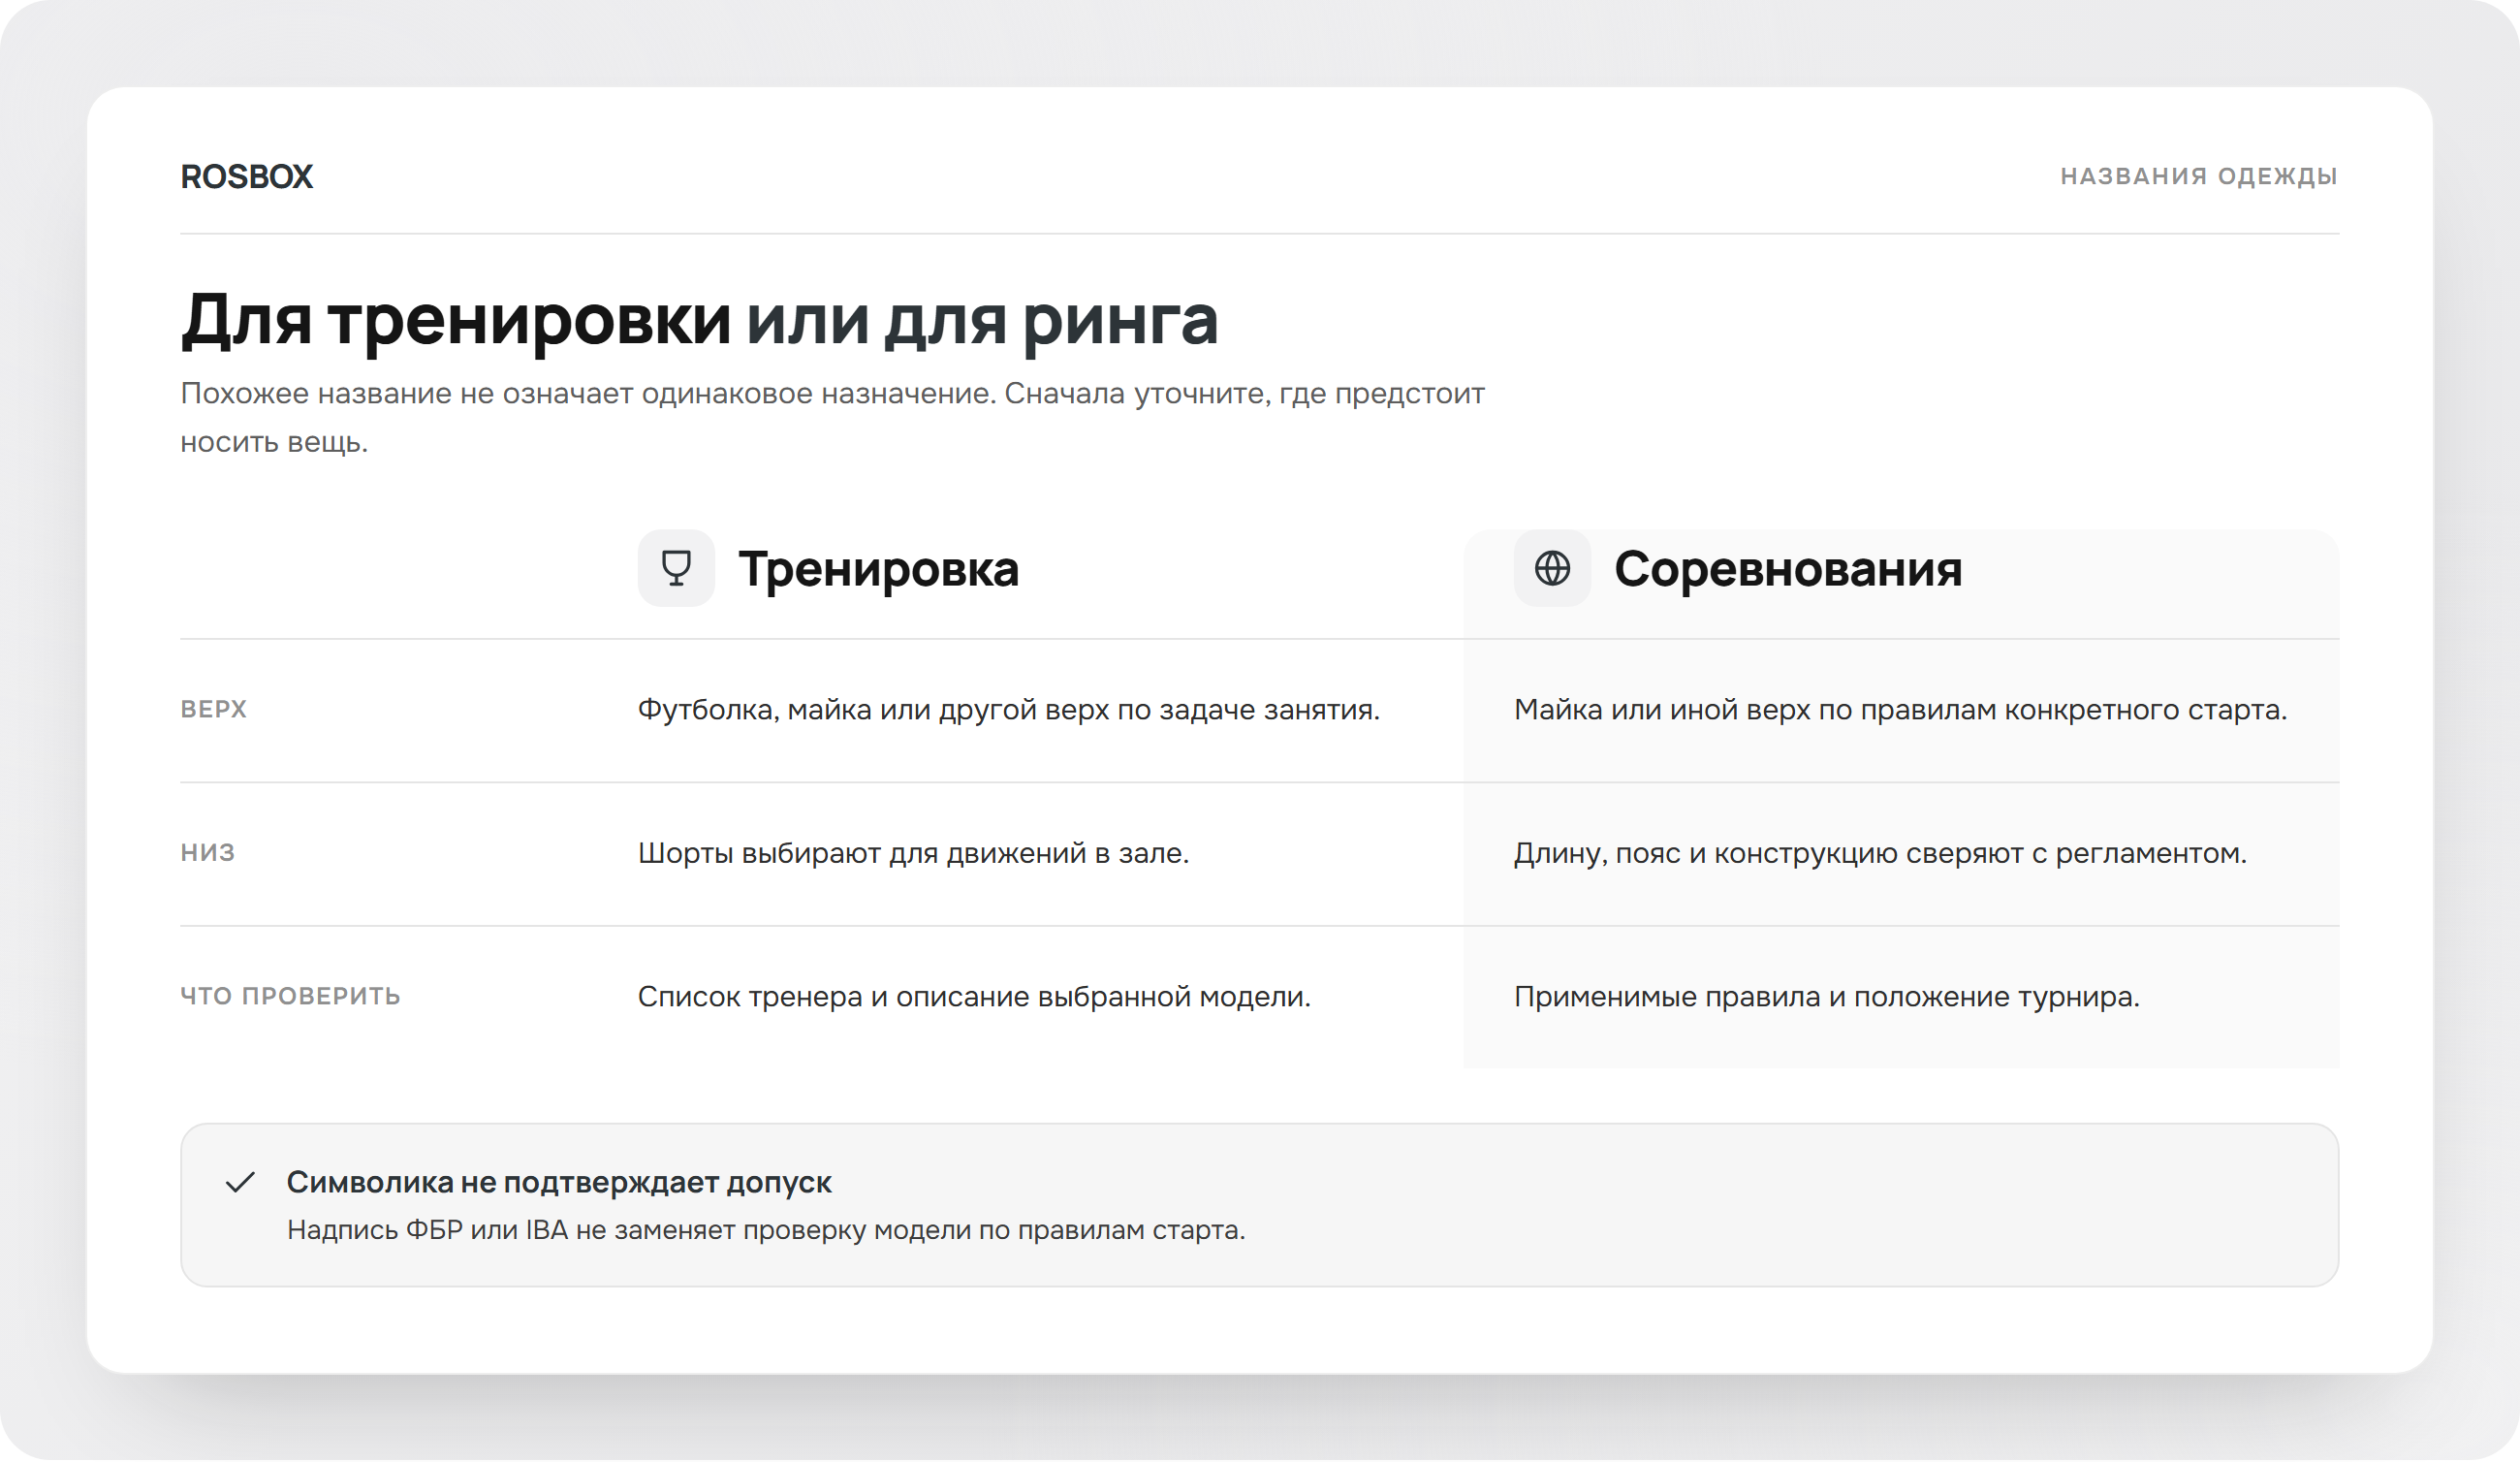The width and height of the screenshot is (2520, 1462).
Task: Click the ЧТО ПРОВЕРИТЬ row label
Action: [x=290, y=996]
